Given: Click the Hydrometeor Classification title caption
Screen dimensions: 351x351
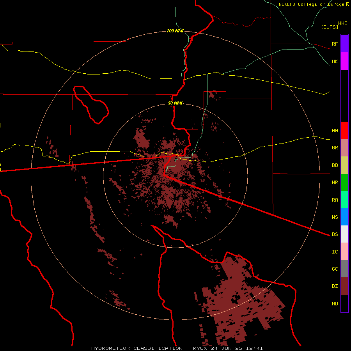Looking at the screenshot, I should (x=177, y=348).
